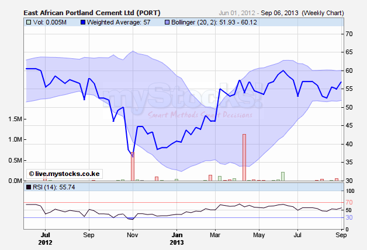The height and width of the screenshot is (250, 367).
Task: Click the 2012 year label under Jul
Action: pos(46,243)
